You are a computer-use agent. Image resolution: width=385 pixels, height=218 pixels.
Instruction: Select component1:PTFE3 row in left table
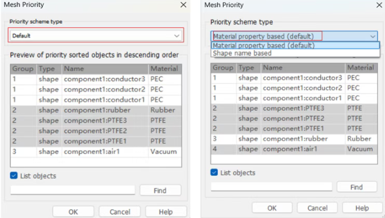(96, 121)
